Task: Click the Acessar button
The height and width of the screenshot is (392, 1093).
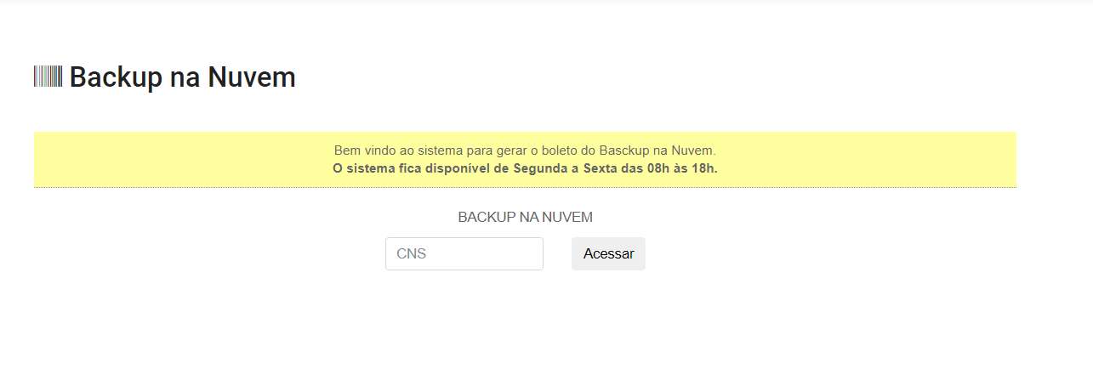Action: tap(608, 253)
